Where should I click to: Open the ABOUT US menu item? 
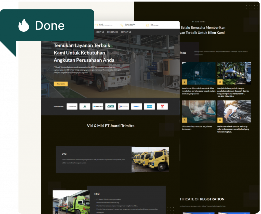tap(100, 32)
